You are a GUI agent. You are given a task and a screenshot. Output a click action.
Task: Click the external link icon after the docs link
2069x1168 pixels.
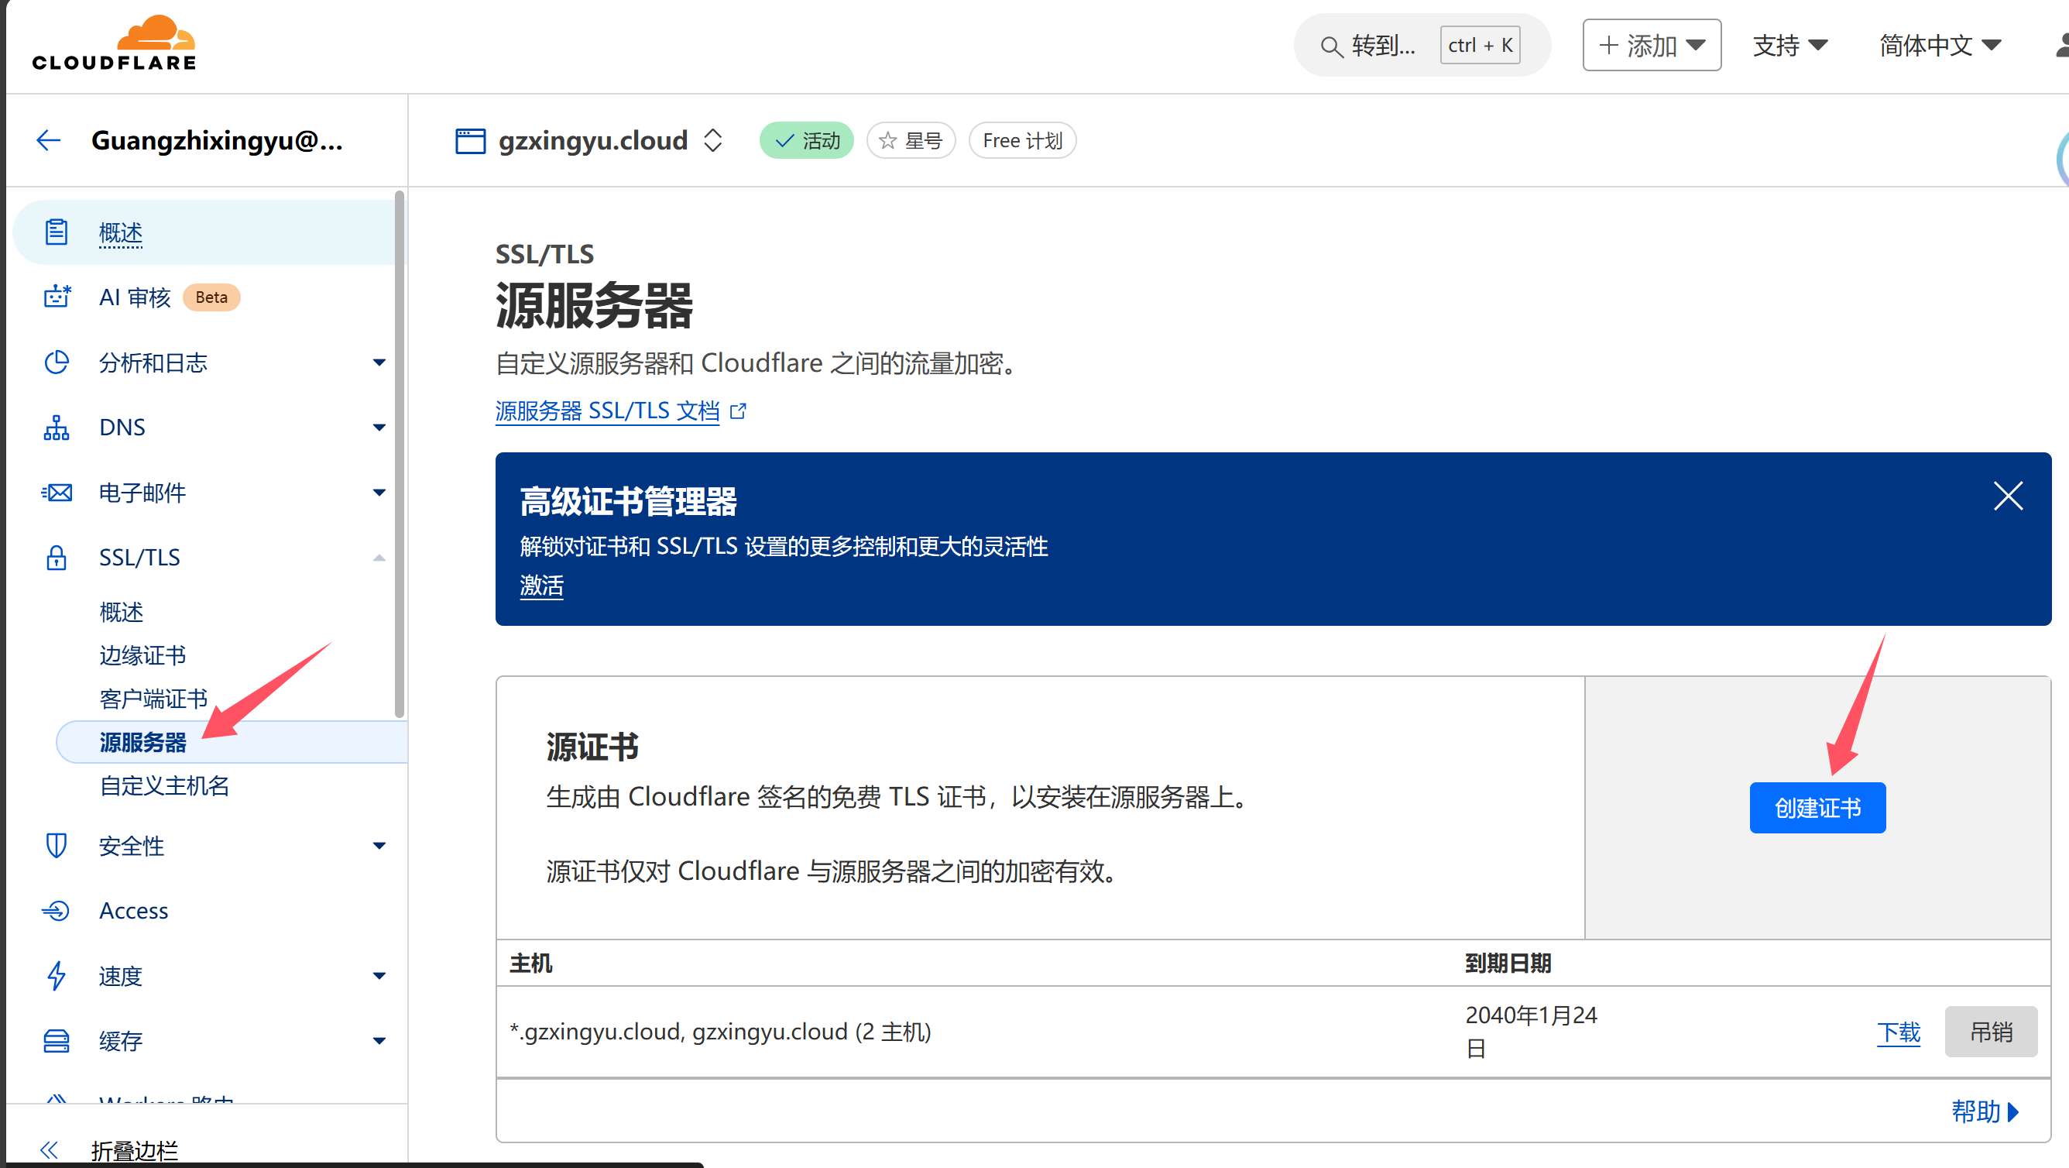[x=738, y=411]
